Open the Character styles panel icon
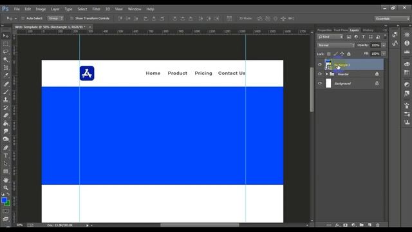This screenshot has height=232, width=412. click(395, 43)
